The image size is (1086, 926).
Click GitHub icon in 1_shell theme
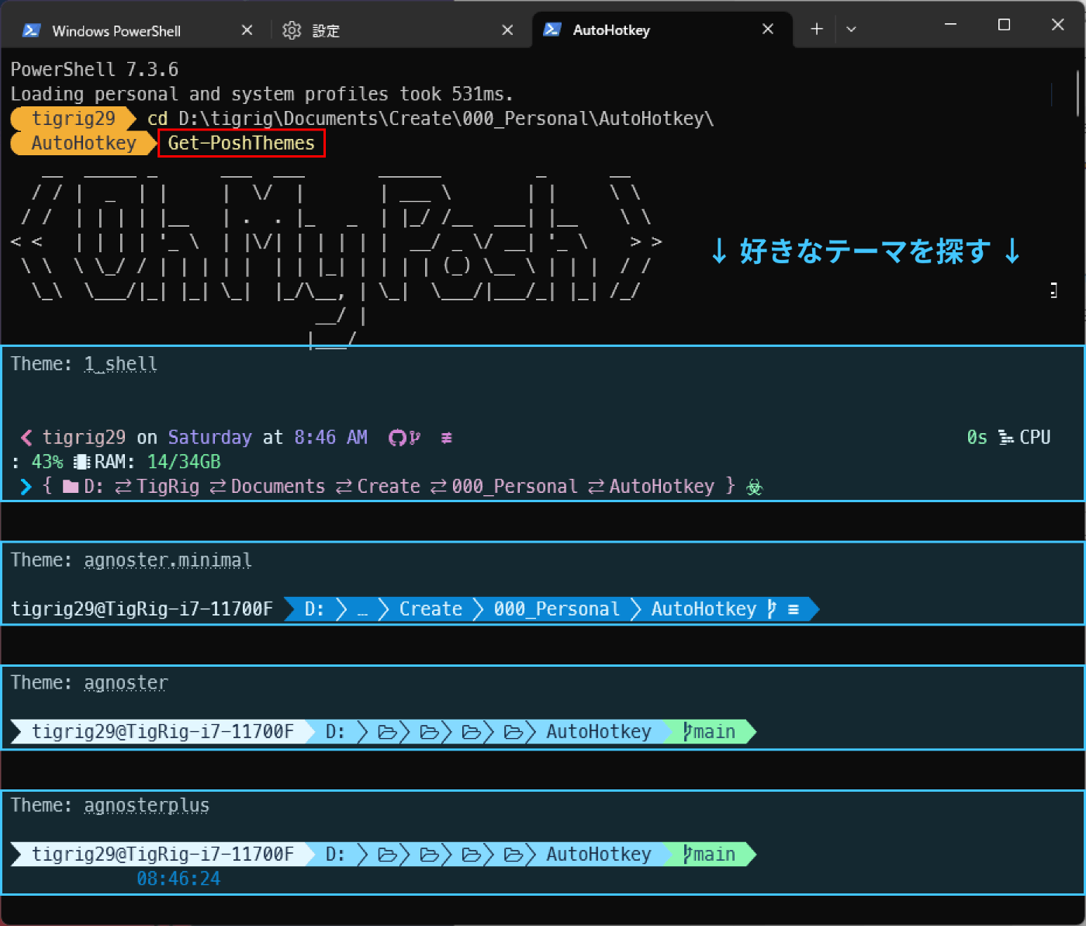click(x=397, y=438)
